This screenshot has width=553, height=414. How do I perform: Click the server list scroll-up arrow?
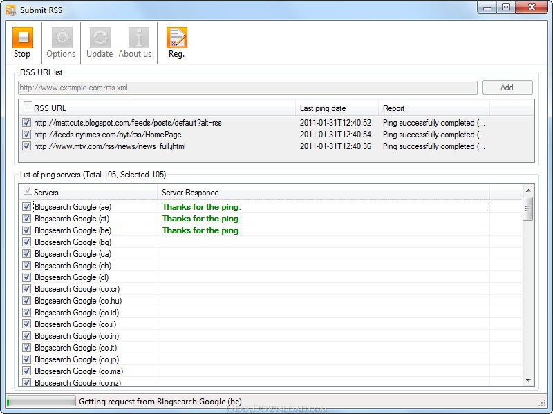(x=528, y=190)
